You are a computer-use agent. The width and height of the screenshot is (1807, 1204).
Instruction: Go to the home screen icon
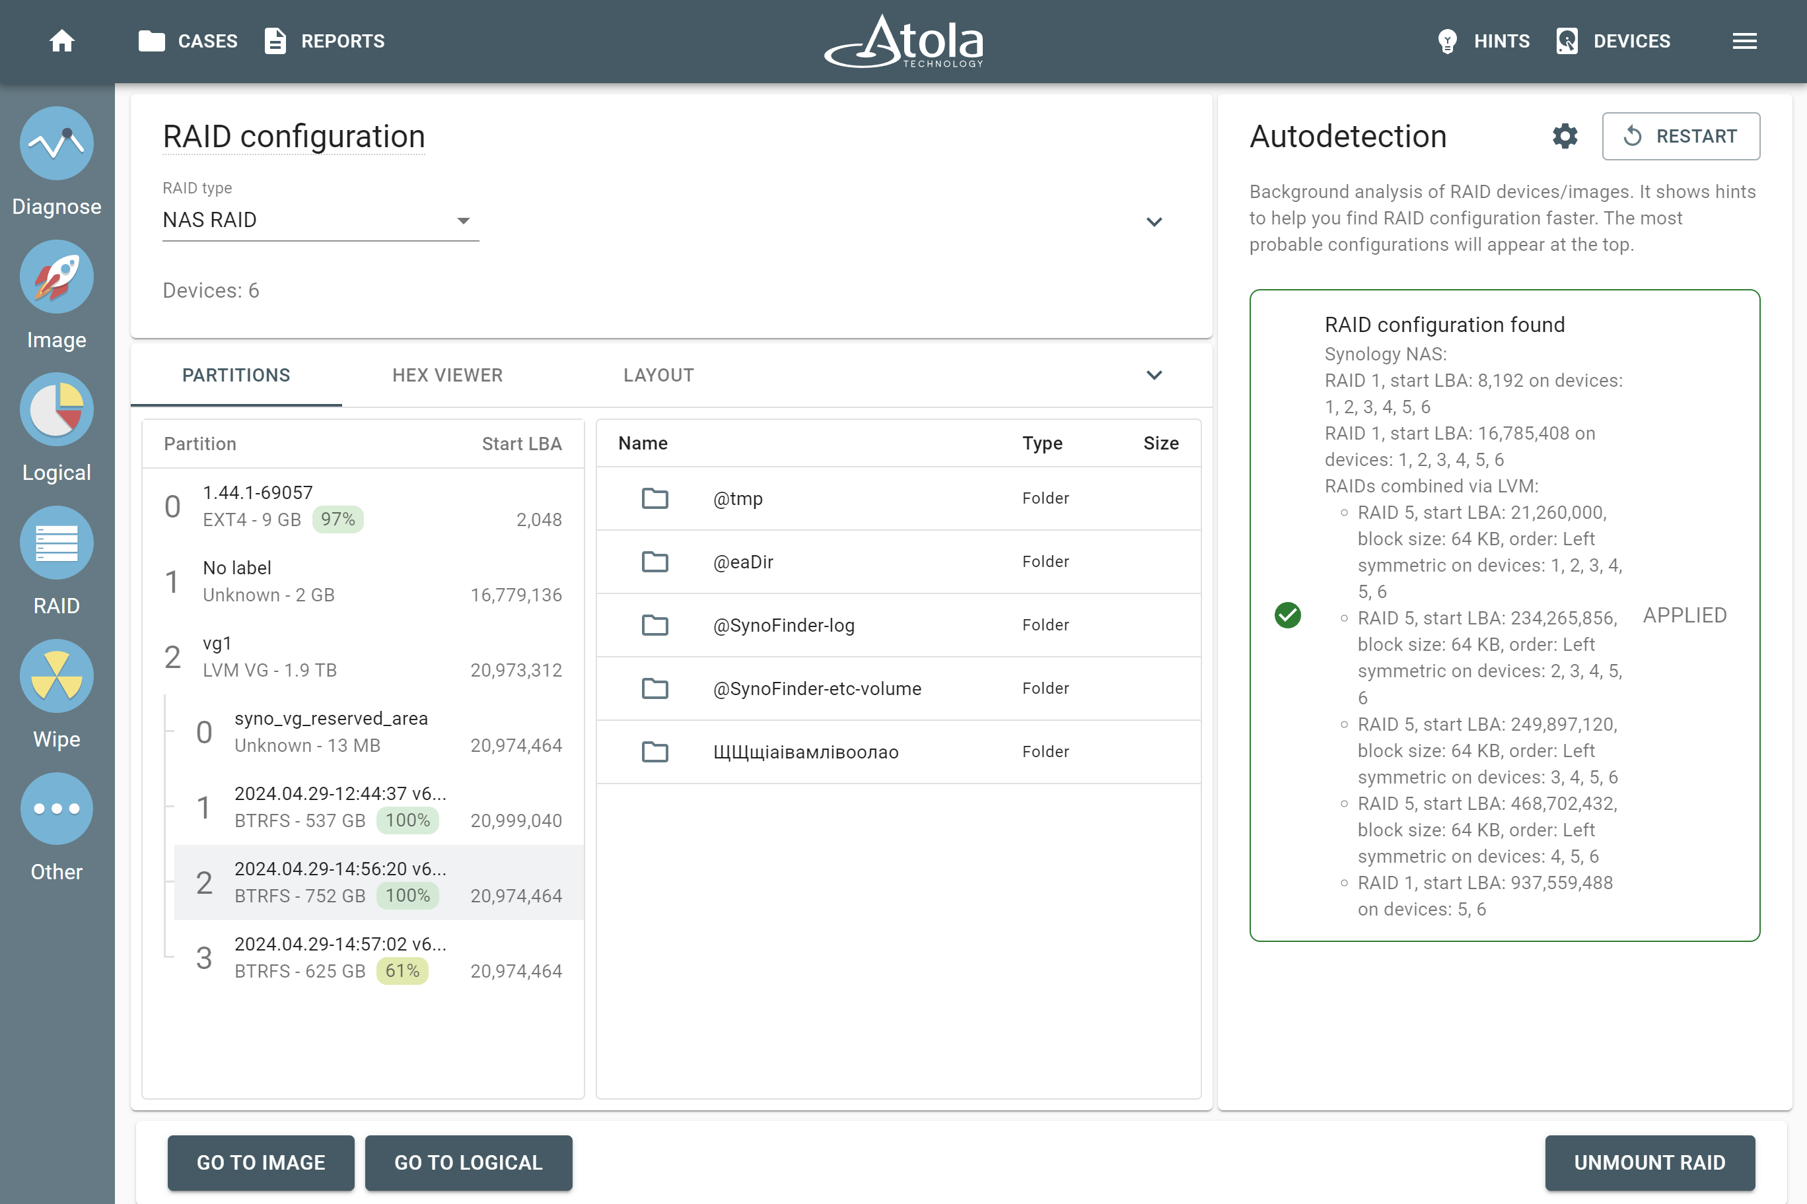(62, 41)
